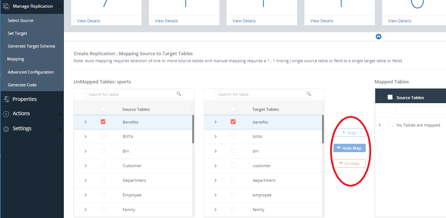This screenshot has width=446, height=218.
Task: Expand the No Tables are mapped row
Action: click(380, 125)
